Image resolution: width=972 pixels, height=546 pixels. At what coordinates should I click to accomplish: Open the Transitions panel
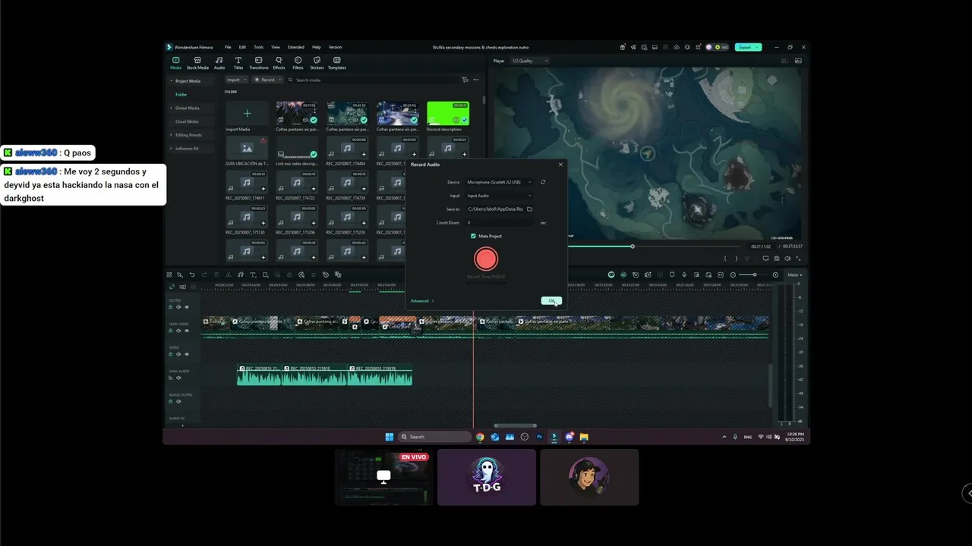tap(259, 63)
